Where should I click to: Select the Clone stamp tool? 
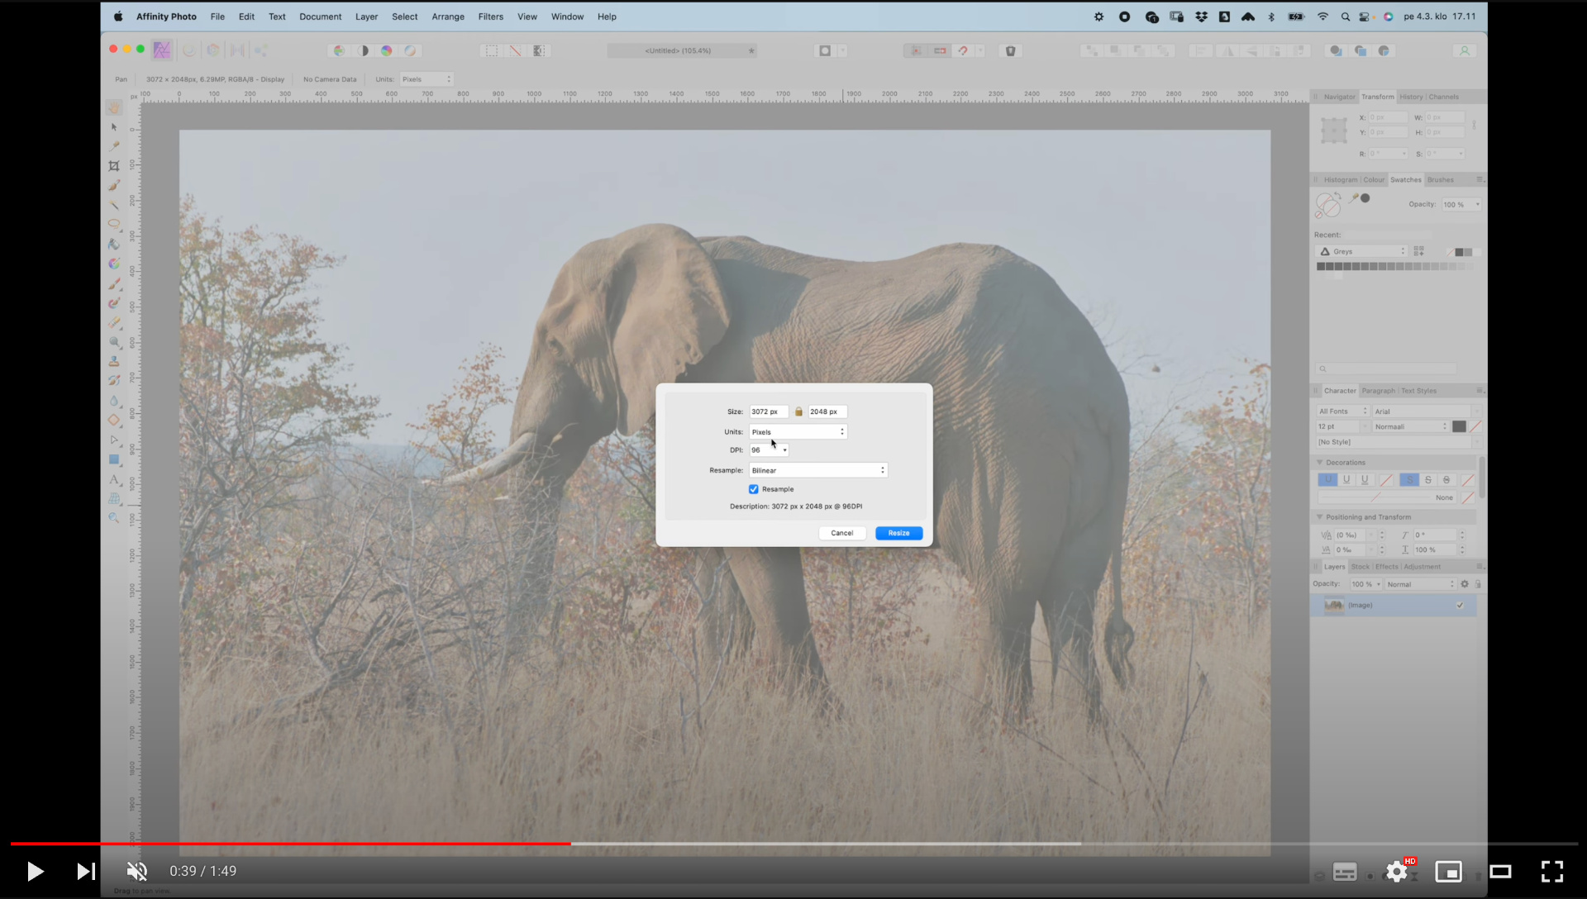pos(114,362)
